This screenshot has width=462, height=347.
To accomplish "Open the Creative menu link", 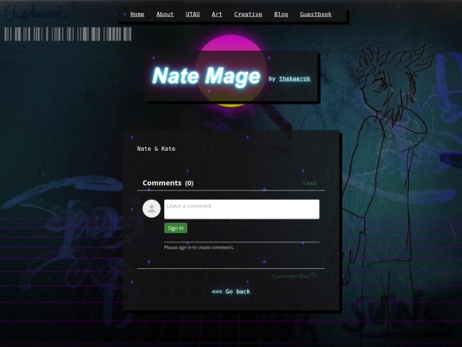I will 248,15.
